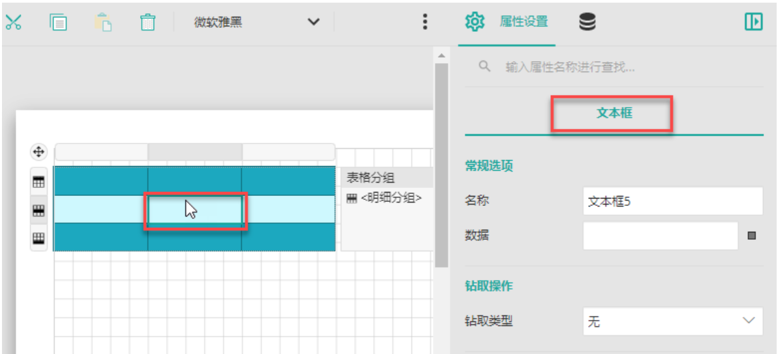Click the 文本框 section tab
This screenshot has width=778, height=354.
coord(614,114)
